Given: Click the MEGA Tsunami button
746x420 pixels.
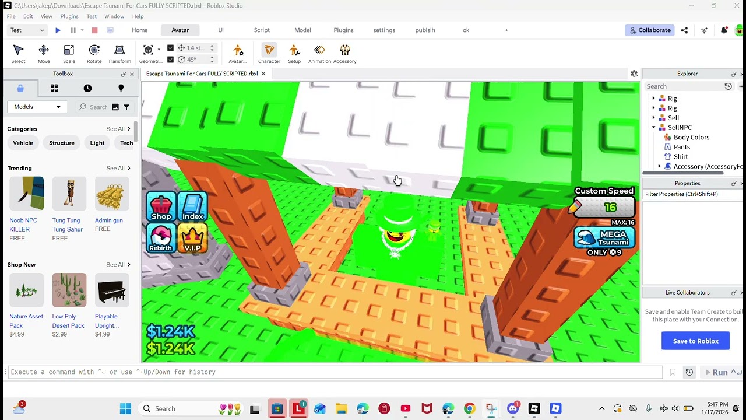Looking at the screenshot, I should [x=604, y=238].
